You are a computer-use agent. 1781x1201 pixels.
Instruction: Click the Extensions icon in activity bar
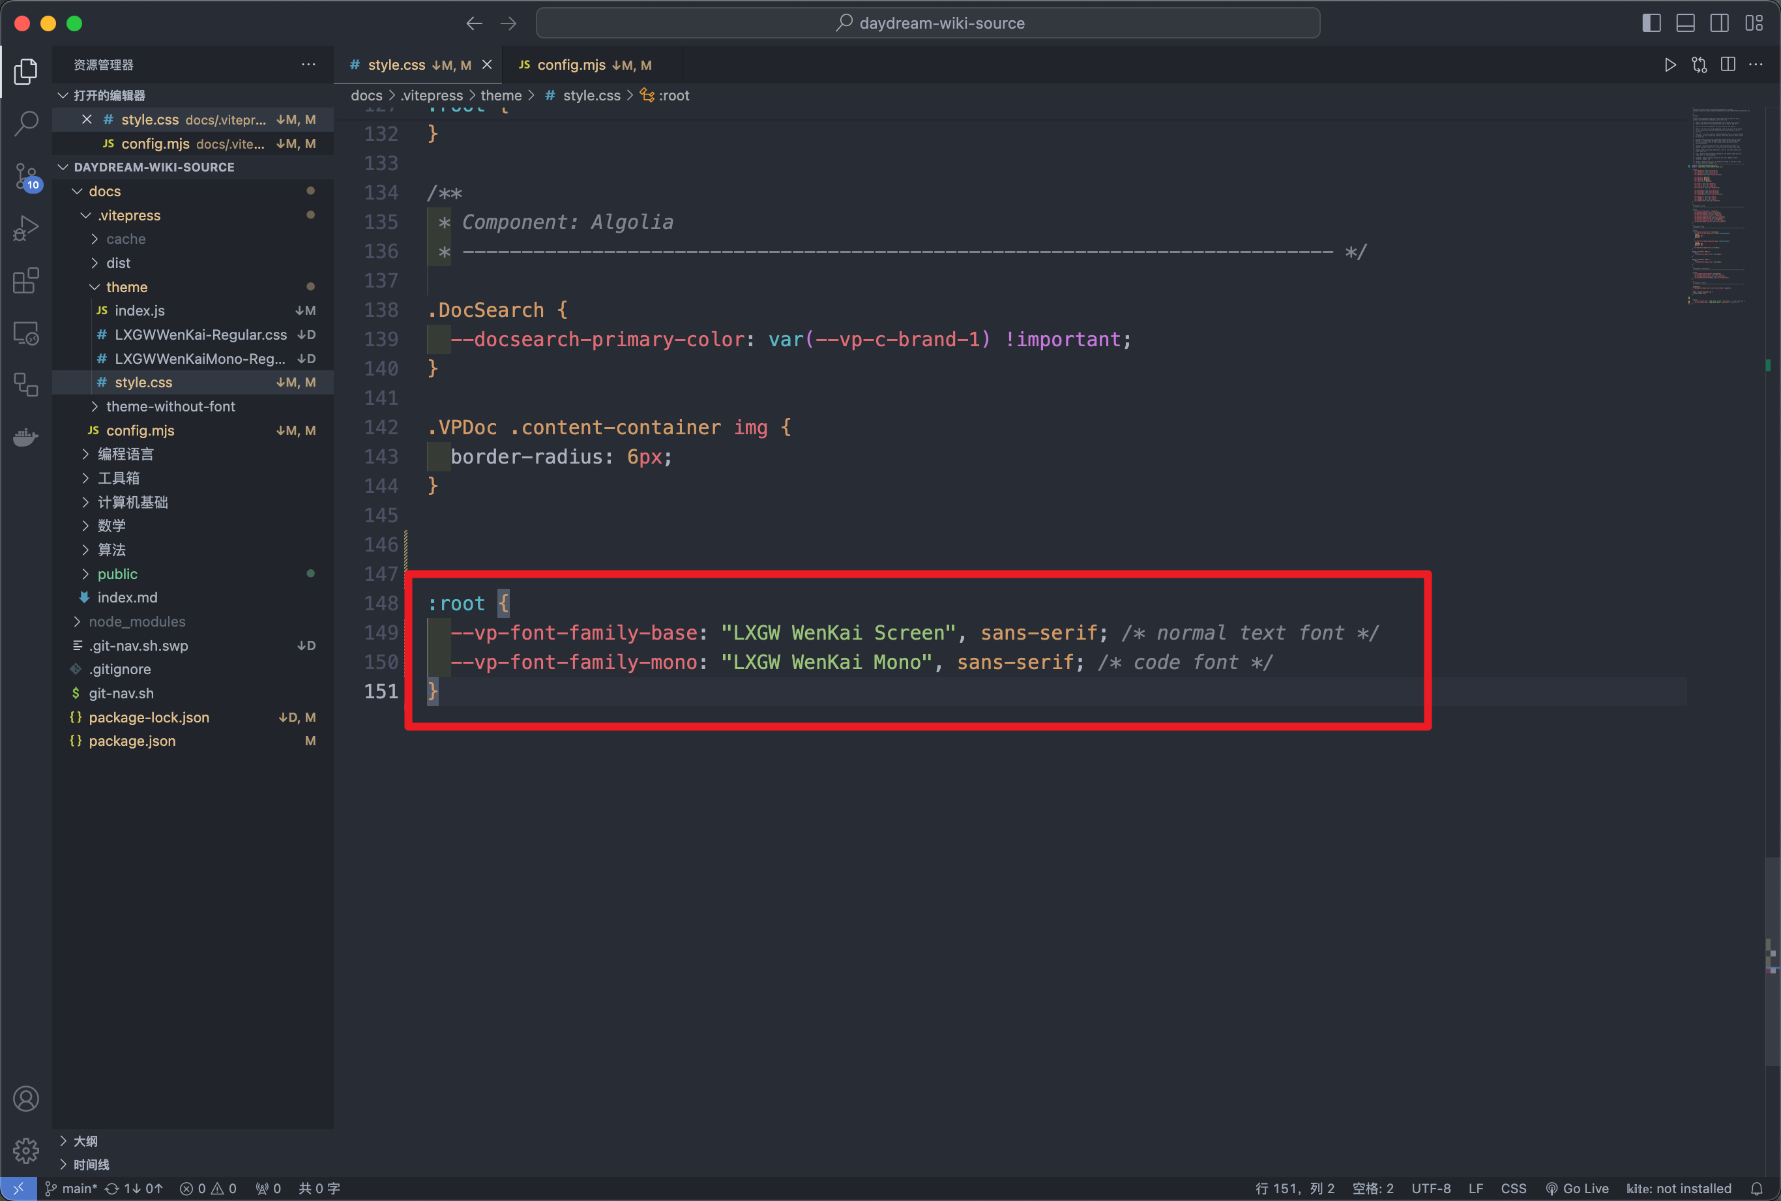[29, 282]
